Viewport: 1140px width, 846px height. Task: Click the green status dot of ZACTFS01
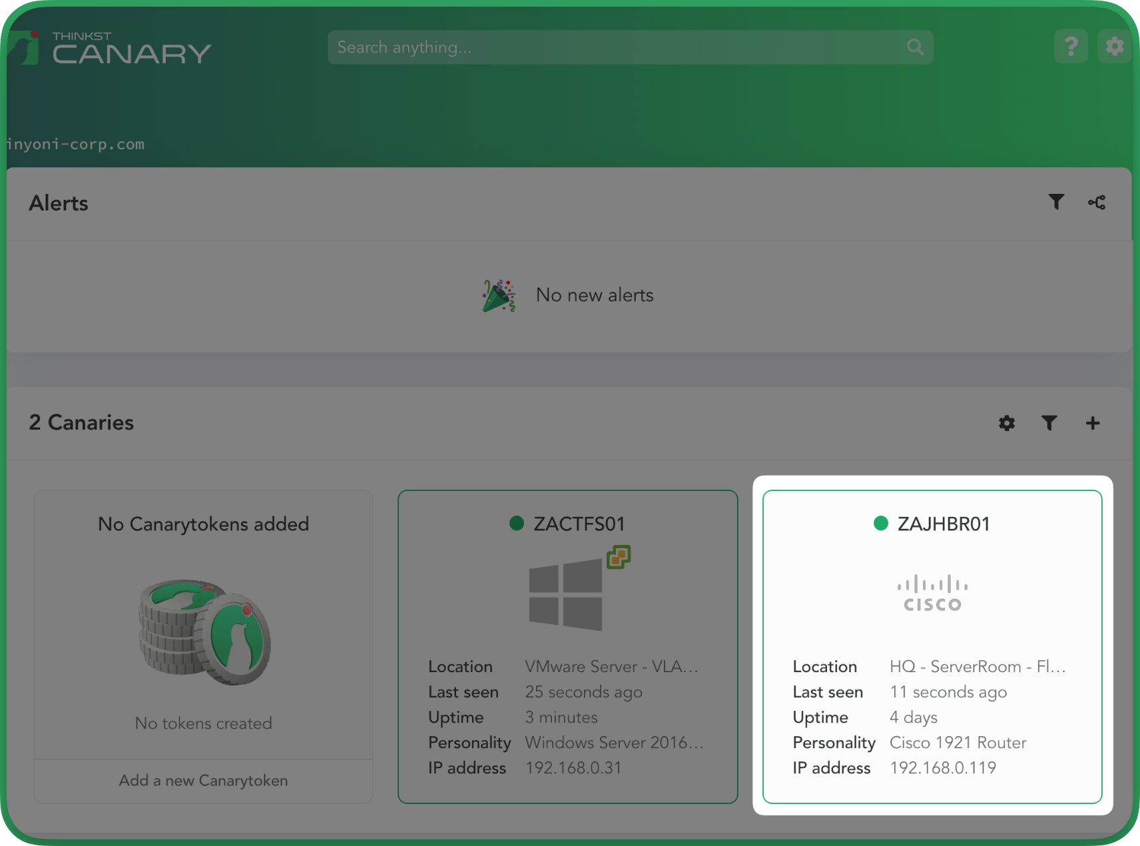517,524
